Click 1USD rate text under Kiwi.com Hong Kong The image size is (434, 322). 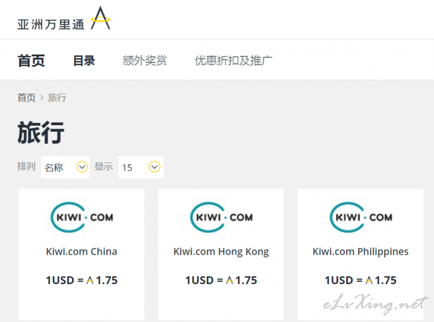(221, 280)
